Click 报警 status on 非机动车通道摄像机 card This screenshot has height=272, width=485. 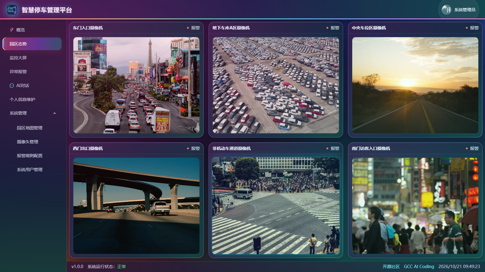[333, 148]
